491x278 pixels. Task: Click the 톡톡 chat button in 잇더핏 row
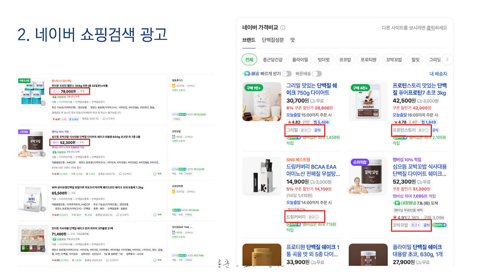pyautogui.click(x=157, y=260)
